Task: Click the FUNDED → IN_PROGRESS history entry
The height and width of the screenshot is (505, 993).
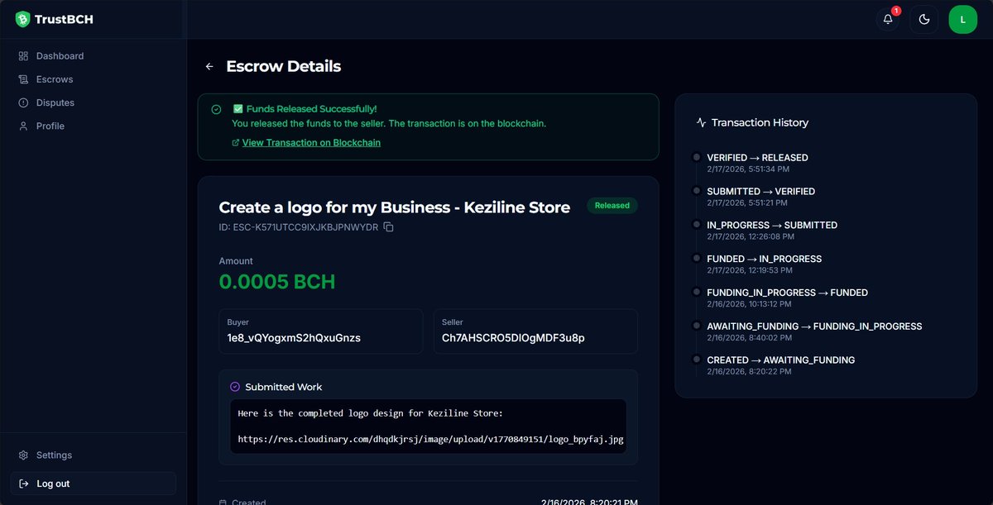Action: click(x=764, y=260)
